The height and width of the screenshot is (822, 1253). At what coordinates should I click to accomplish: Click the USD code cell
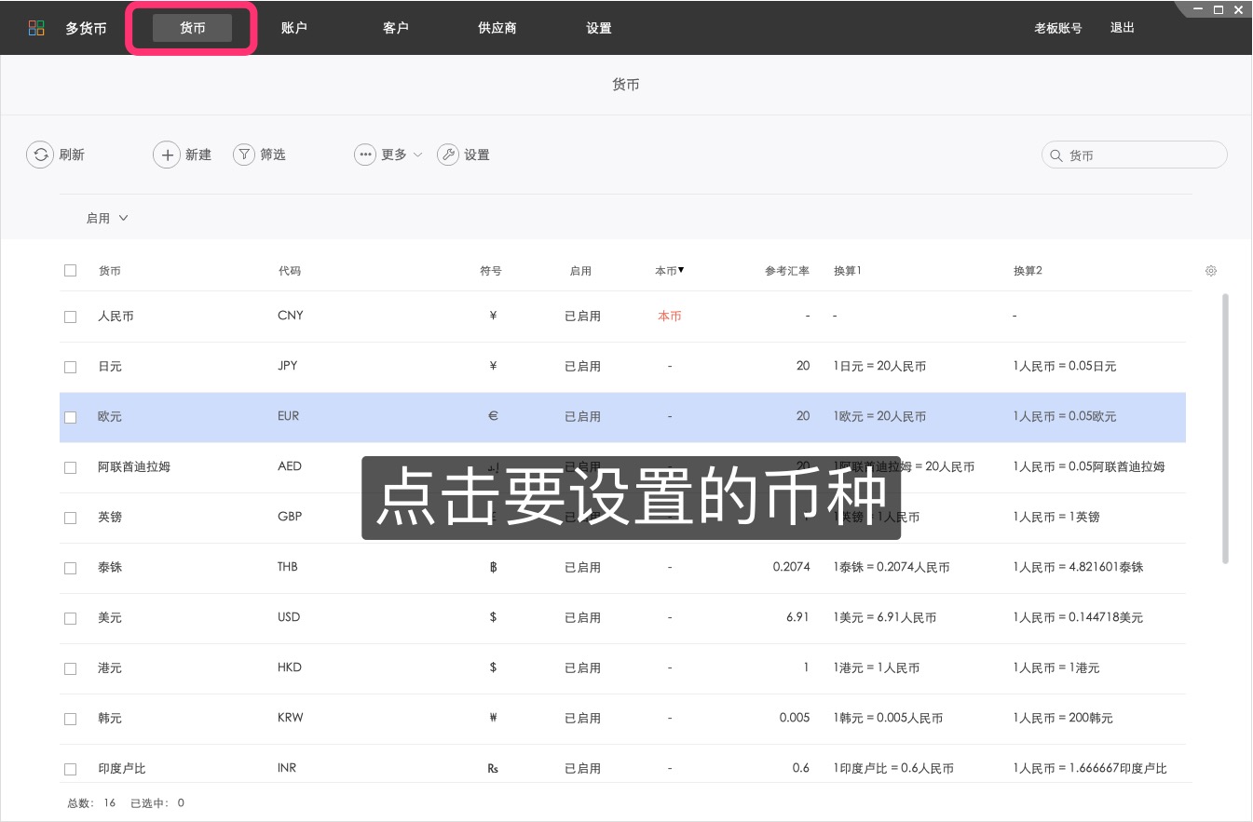[x=290, y=617]
